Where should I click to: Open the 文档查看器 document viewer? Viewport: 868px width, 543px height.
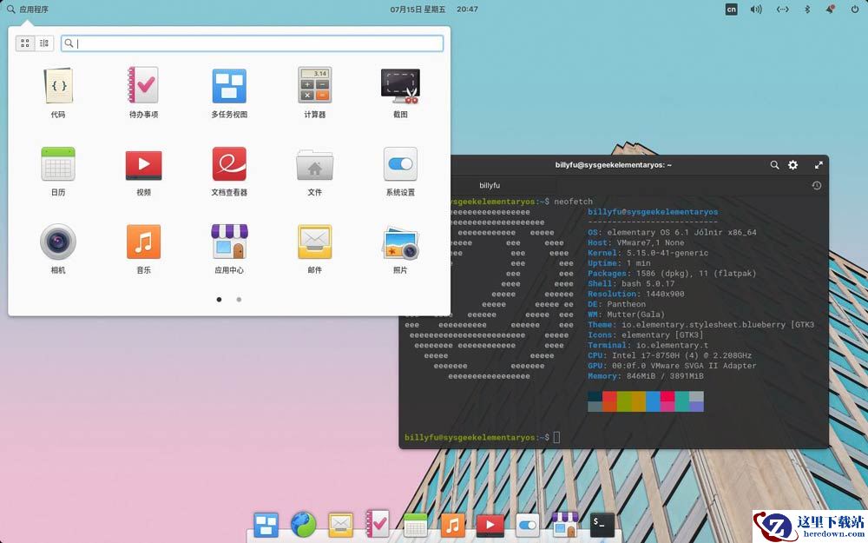pyautogui.click(x=229, y=170)
